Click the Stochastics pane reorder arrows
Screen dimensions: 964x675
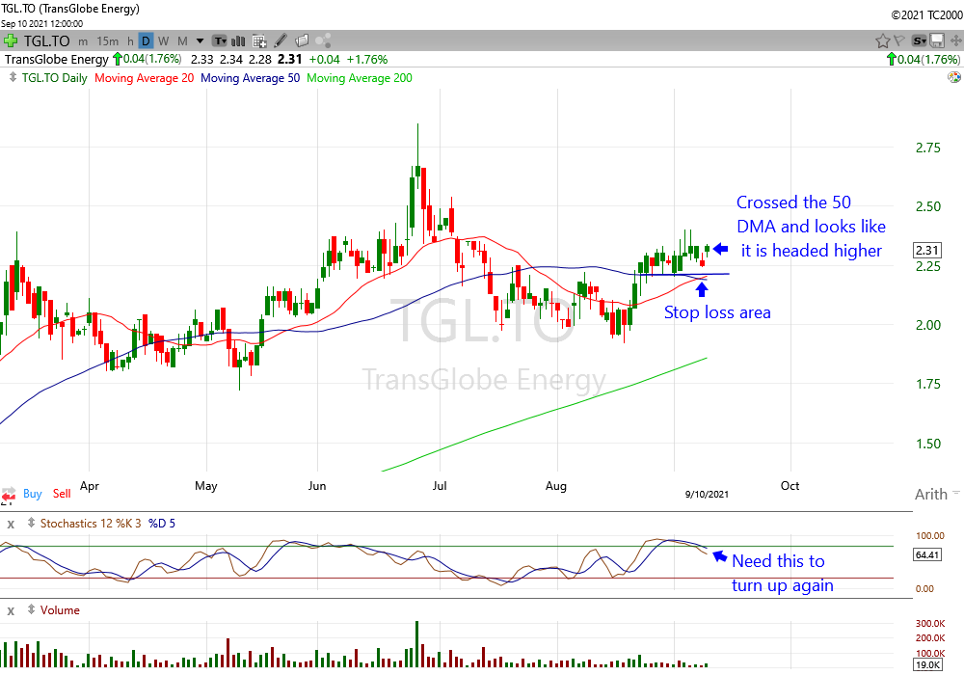tap(31, 524)
